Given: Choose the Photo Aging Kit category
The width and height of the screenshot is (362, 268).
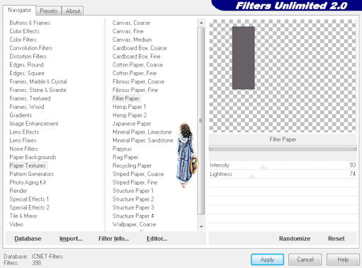Looking at the screenshot, I should point(28,182).
